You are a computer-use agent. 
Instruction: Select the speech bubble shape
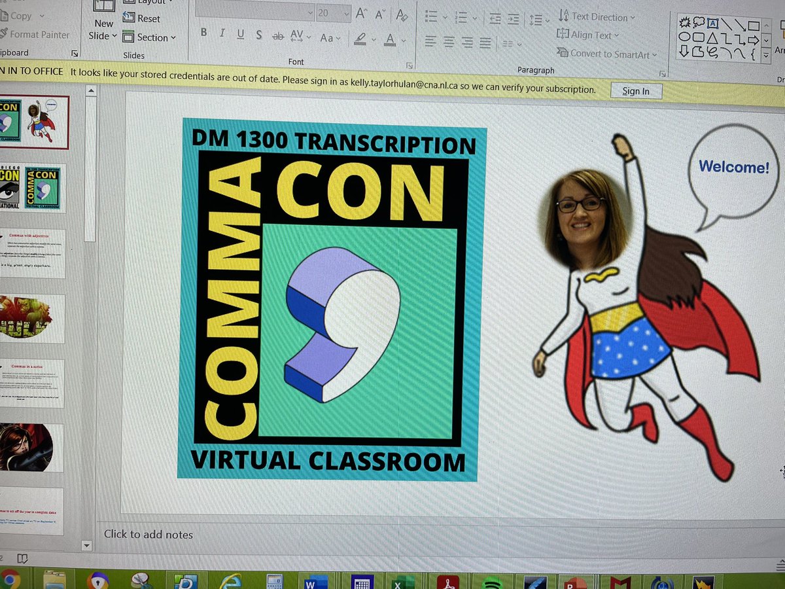tap(699, 22)
